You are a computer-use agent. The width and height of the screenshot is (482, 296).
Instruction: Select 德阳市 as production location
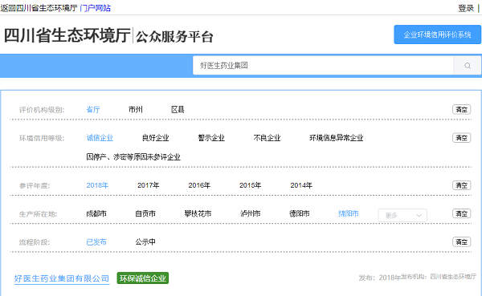[x=300, y=213]
